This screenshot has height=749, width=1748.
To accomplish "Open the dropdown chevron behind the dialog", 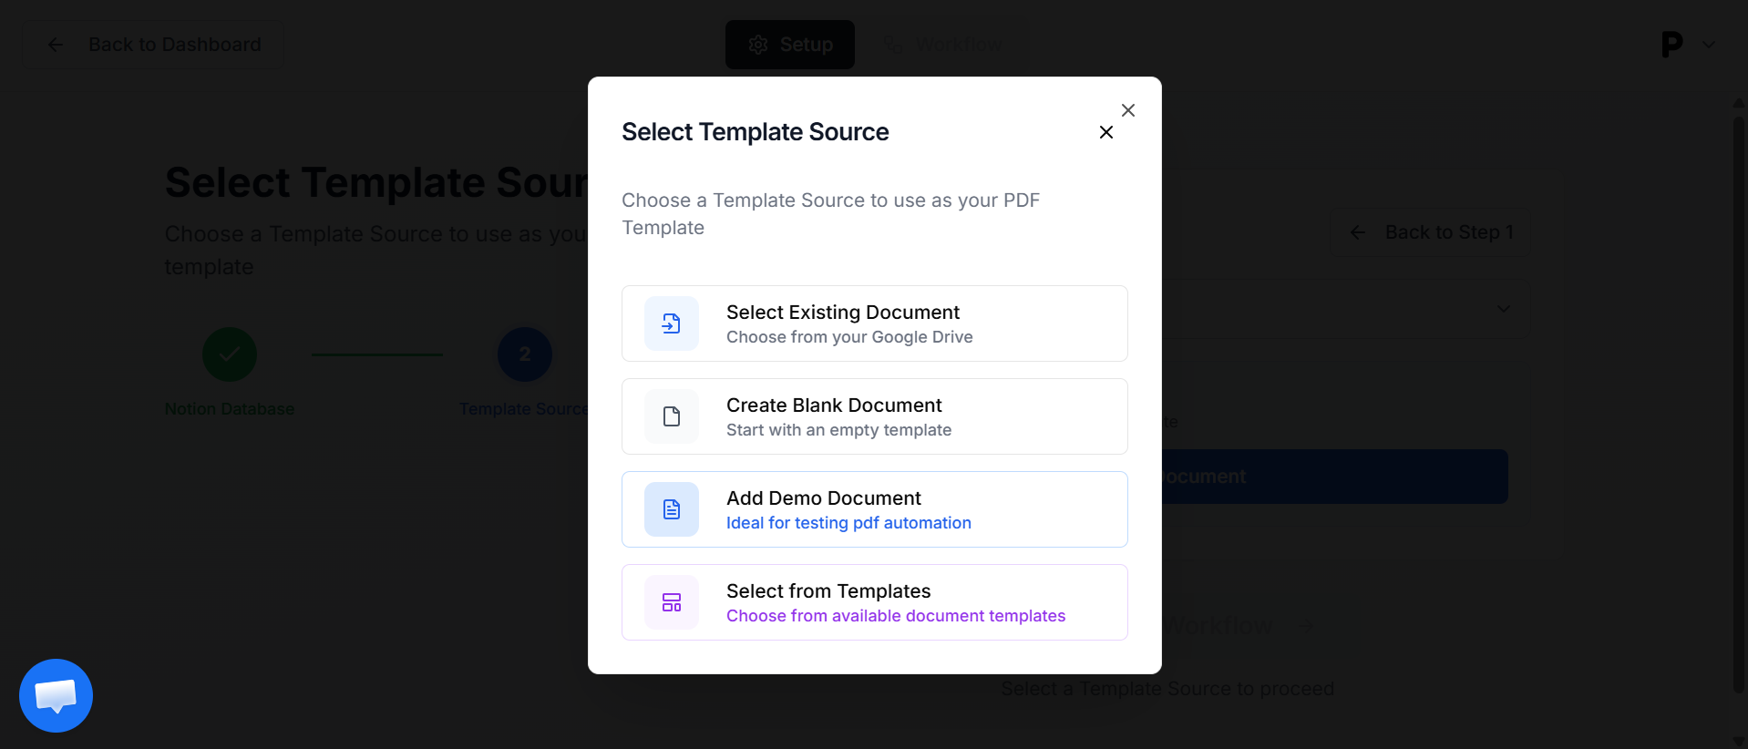I will (x=1503, y=309).
